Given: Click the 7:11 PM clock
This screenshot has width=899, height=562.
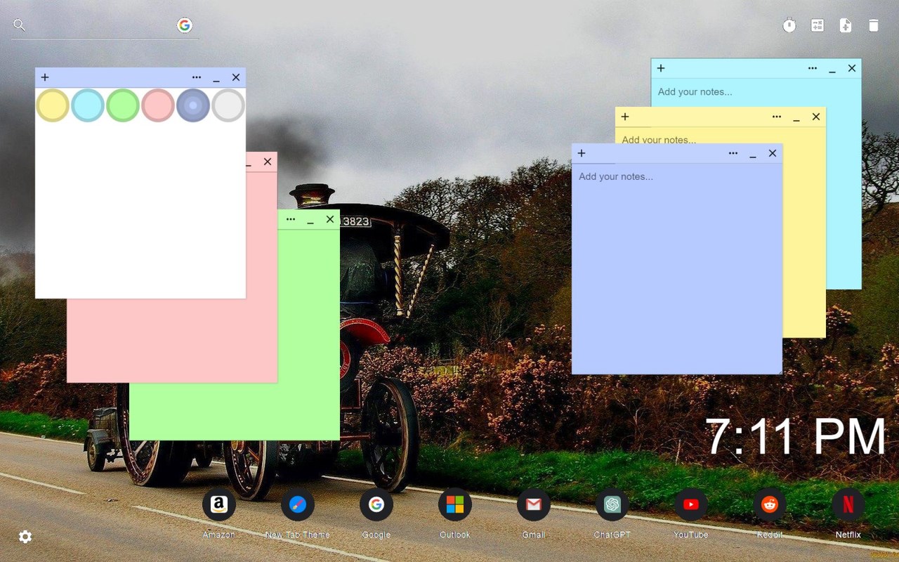Looking at the screenshot, I should [x=796, y=436].
